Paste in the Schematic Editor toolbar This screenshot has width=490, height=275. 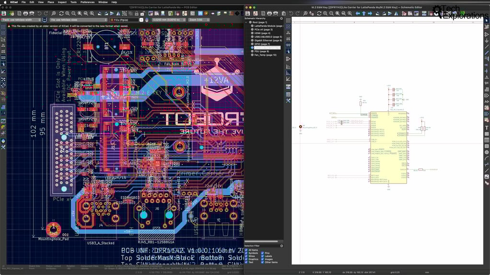click(283, 13)
